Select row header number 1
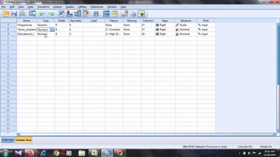 pyautogui.click(x=8, y=25)
